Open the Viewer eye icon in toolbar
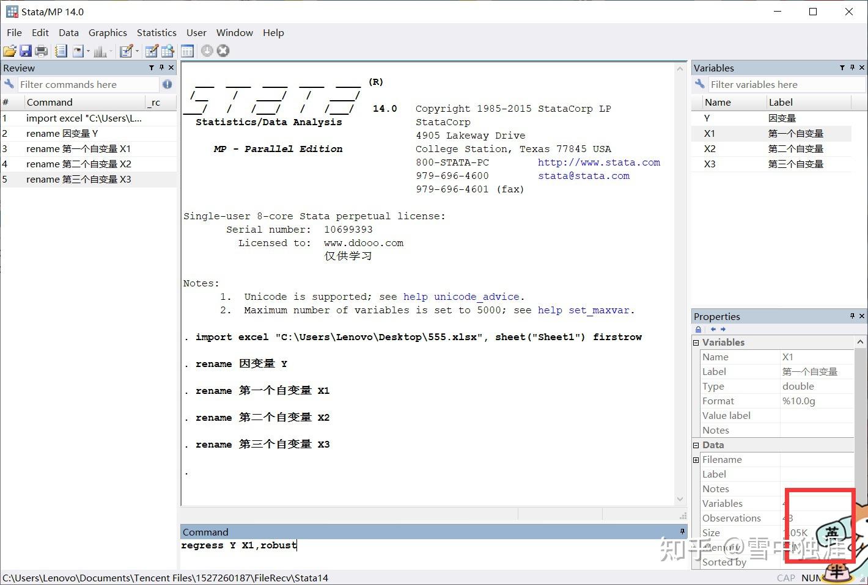This screenshot has width=868, height=585. [78, 51]
